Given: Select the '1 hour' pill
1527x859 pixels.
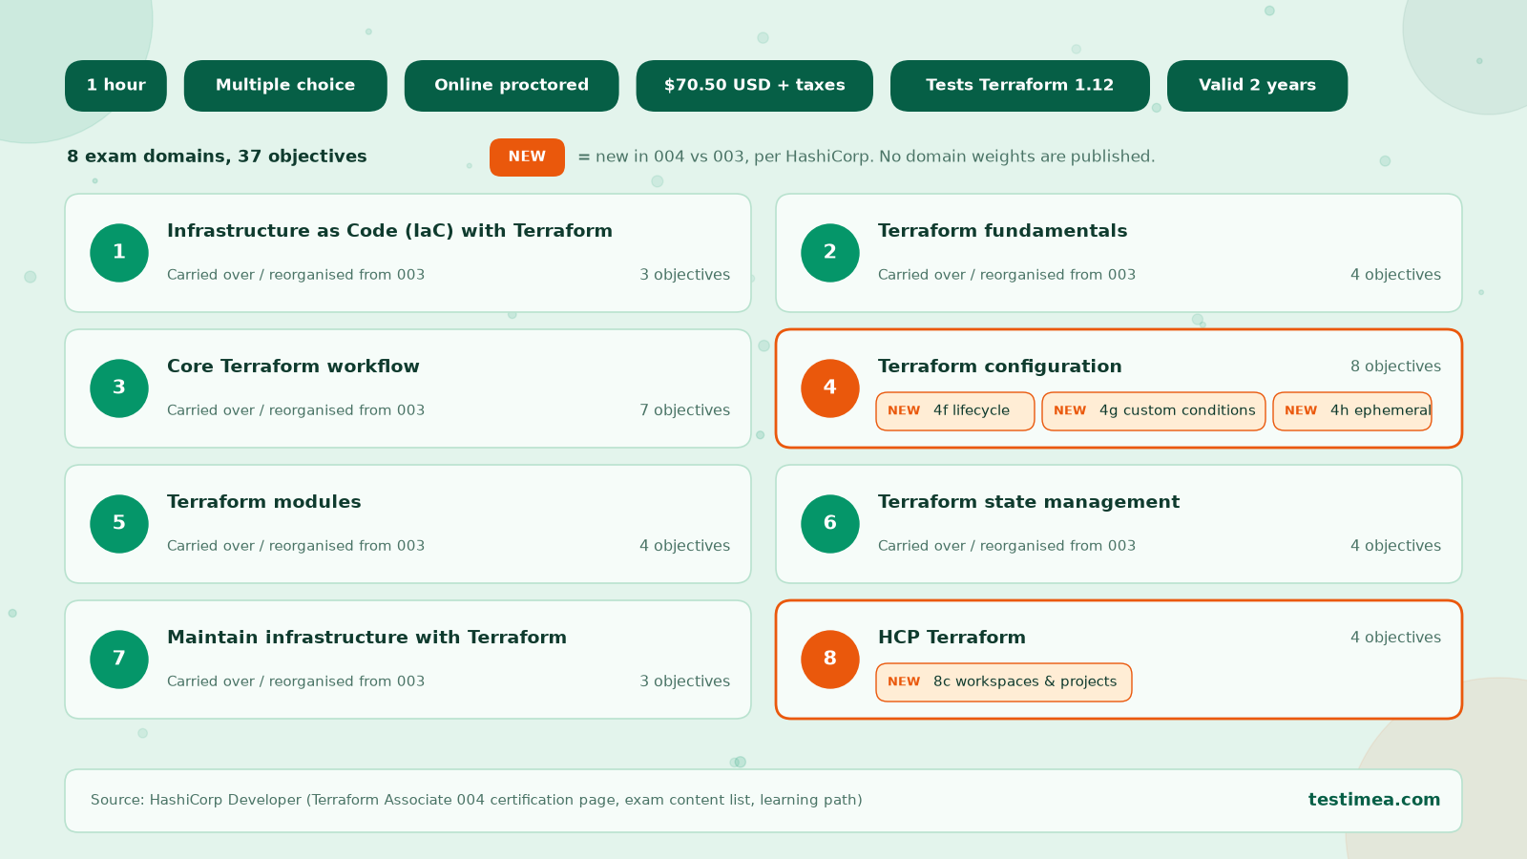Looking at the screenshot, I should (x=115, y=86).
